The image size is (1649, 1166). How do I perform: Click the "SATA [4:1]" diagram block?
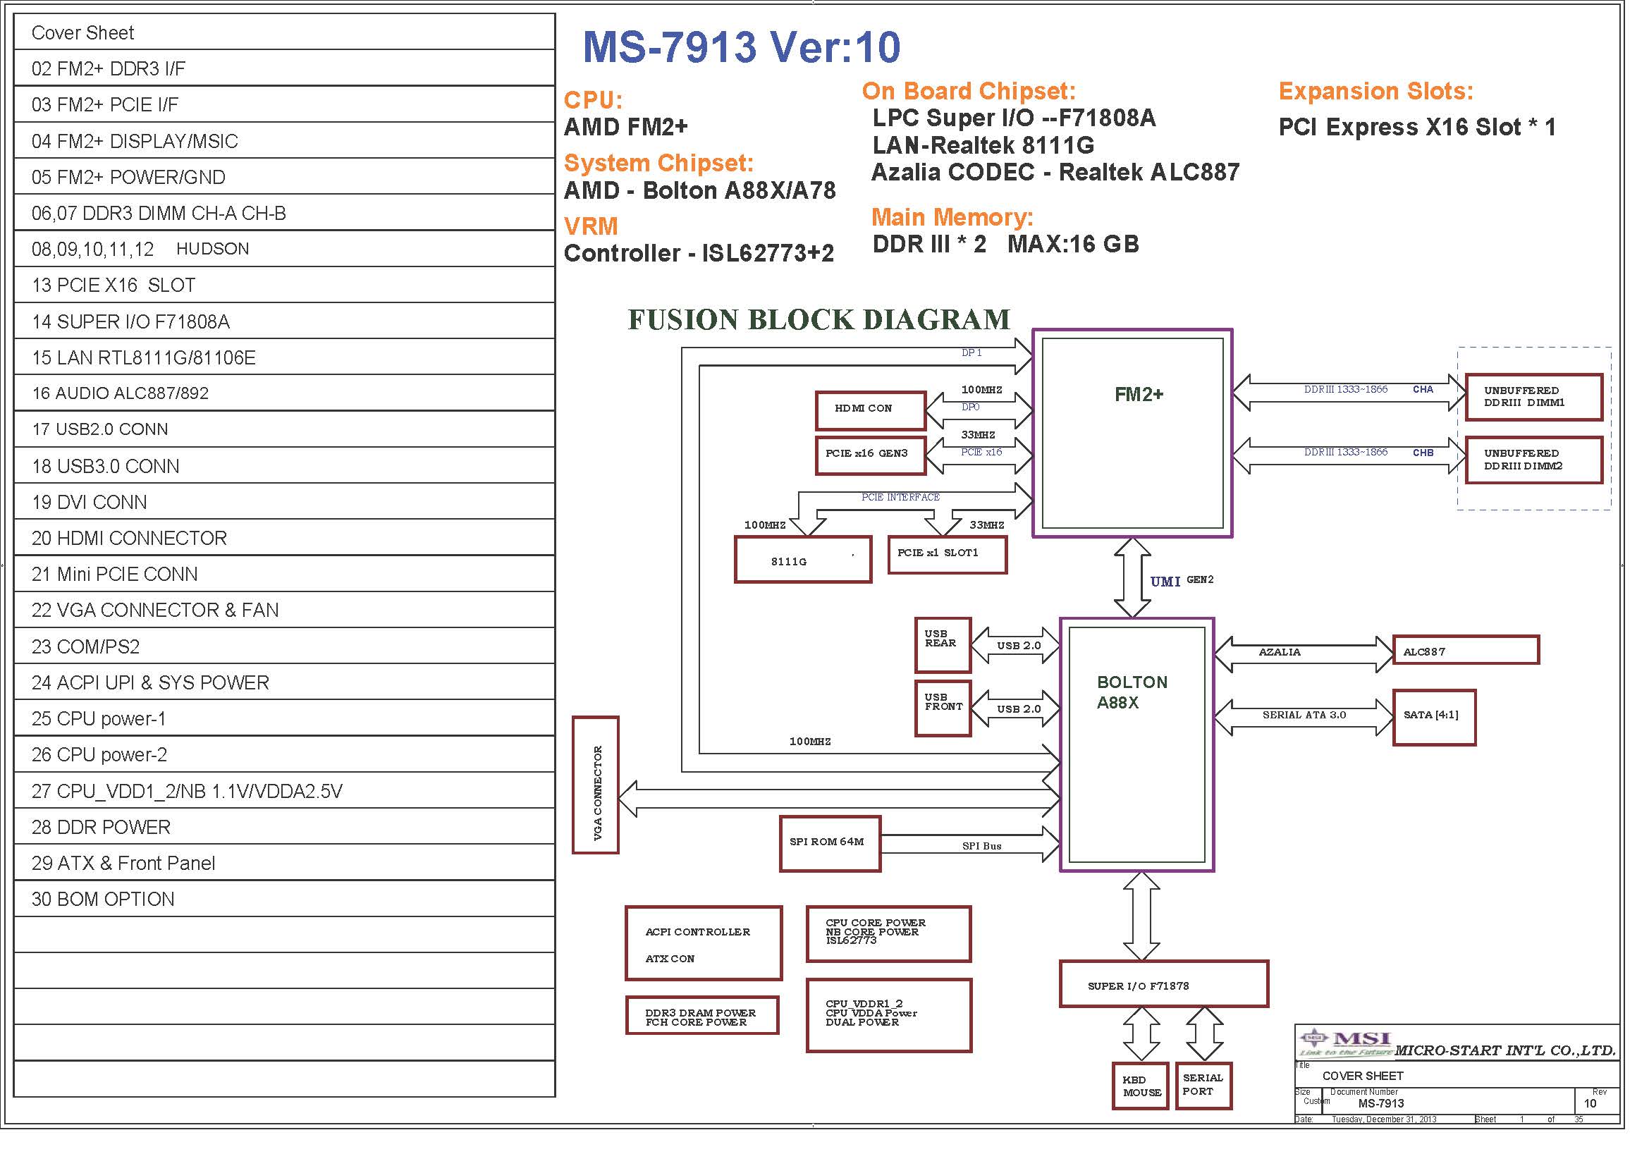(x=1434, y=718)
